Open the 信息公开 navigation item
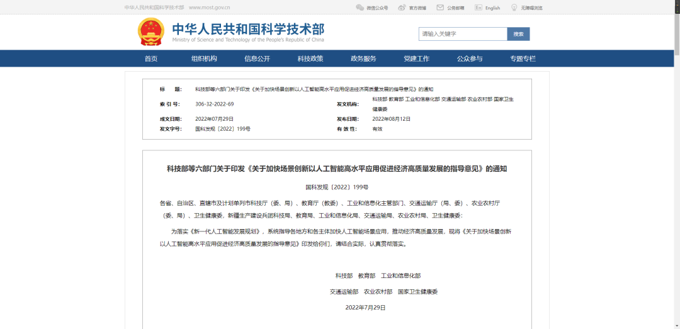The width and height of the screenshot is (680, 329). pyautogui.click(x=257, y=59)
